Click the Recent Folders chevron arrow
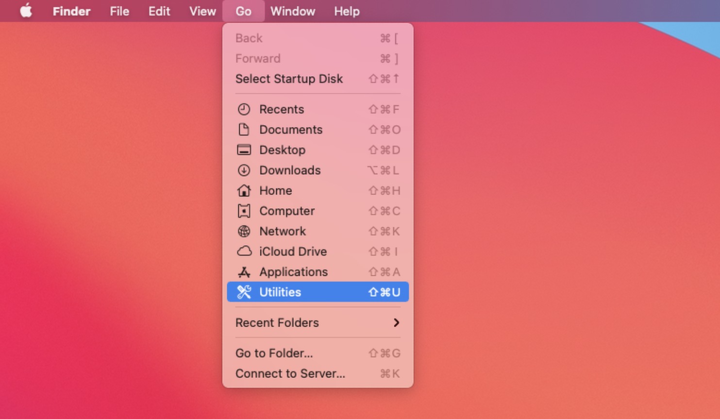Image resolution: width=720 pixels, height=419 pixels. tap(396, 322)
